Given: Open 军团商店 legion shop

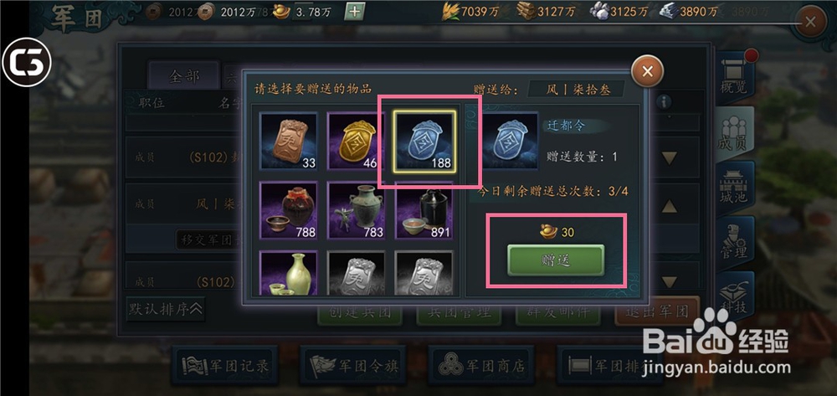Looking at the screenshot, I should tap(481, 366).
